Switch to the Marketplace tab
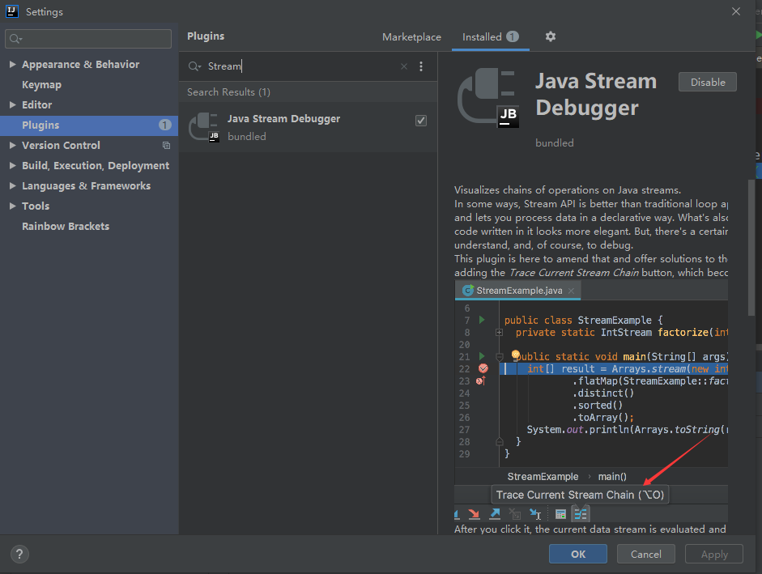Viewport: 762px width, 574px height. coord(411,36)
